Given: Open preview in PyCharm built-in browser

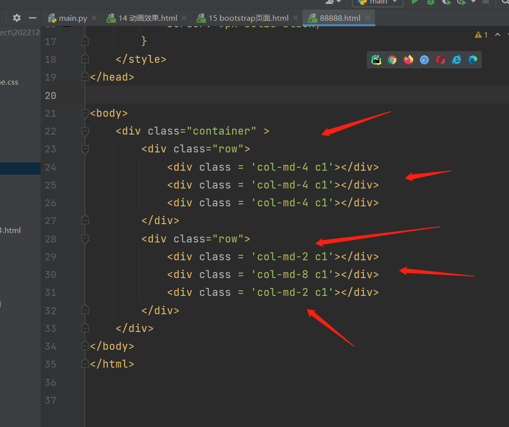Looking at the screenshot, I should point(376,60).
